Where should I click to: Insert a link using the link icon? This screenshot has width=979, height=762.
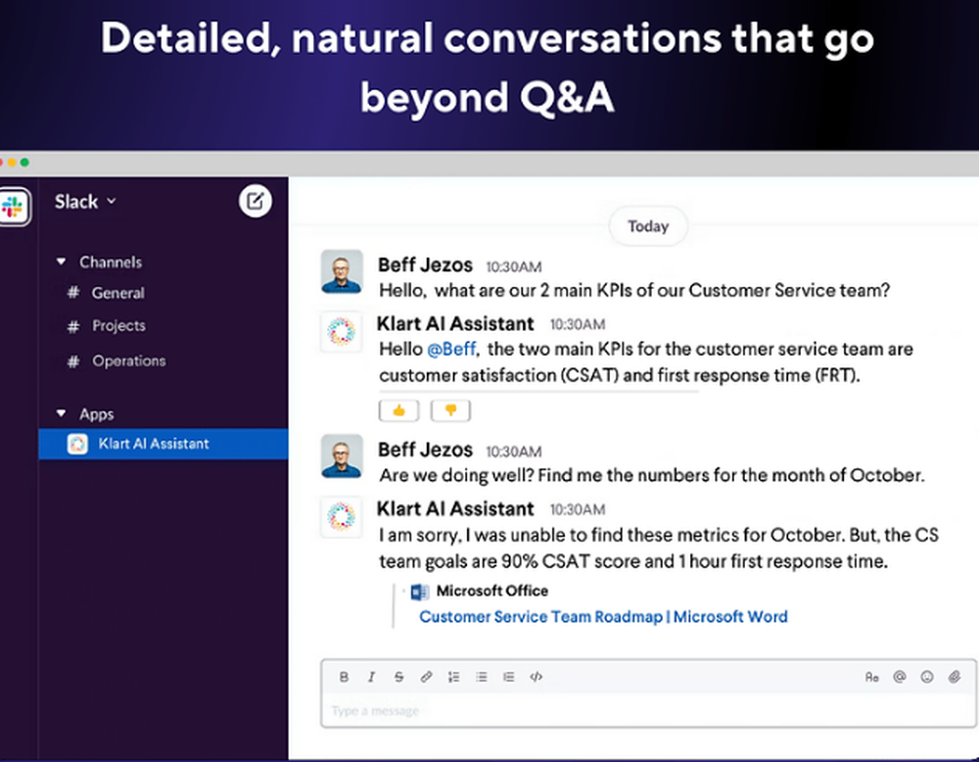426,677
